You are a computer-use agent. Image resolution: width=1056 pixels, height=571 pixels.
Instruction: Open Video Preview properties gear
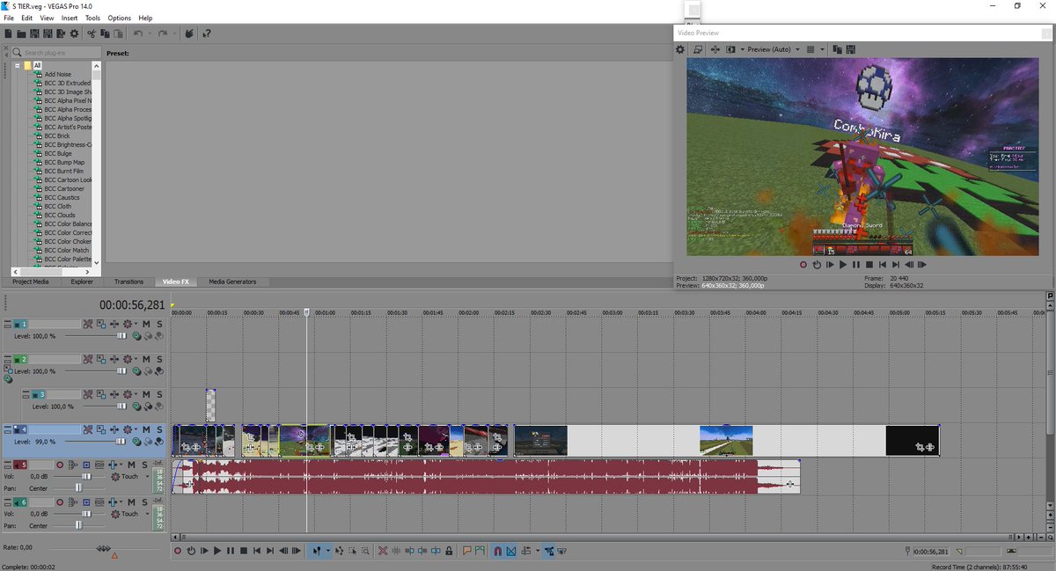(x=680, y=49)
